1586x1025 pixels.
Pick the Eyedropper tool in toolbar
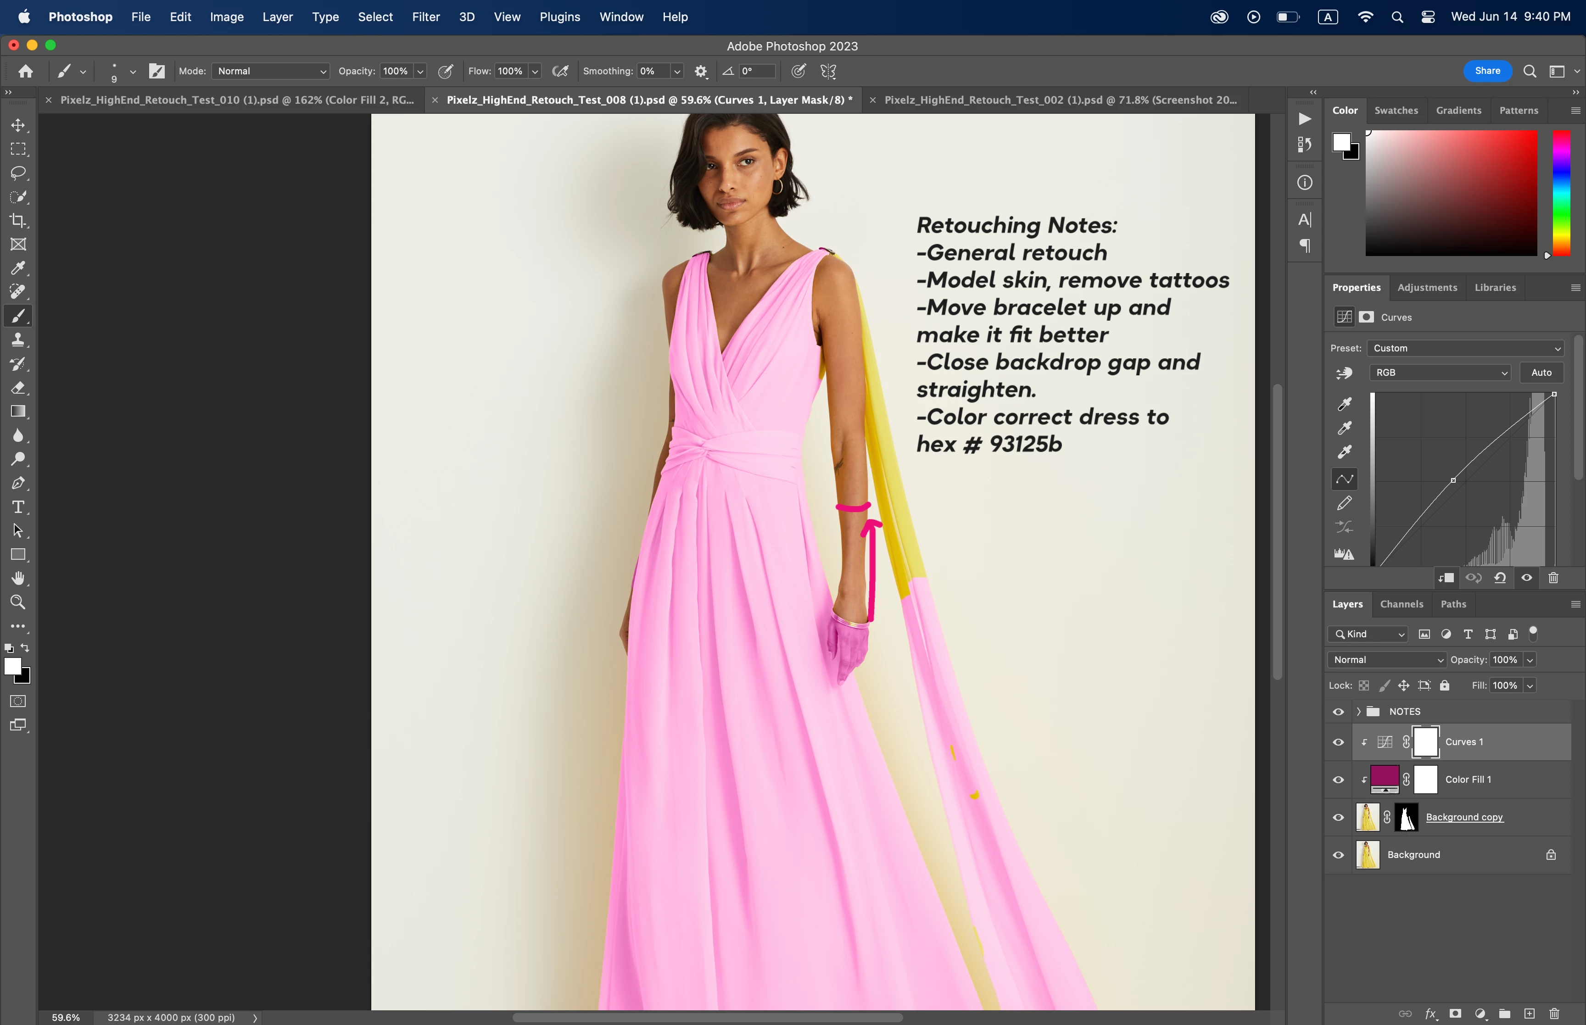pos(18,268)
